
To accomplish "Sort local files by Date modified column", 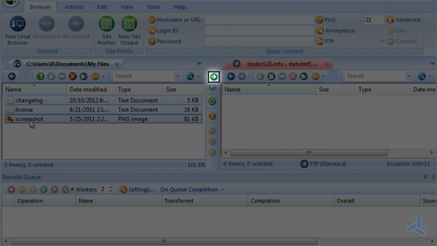I will 90,90.
